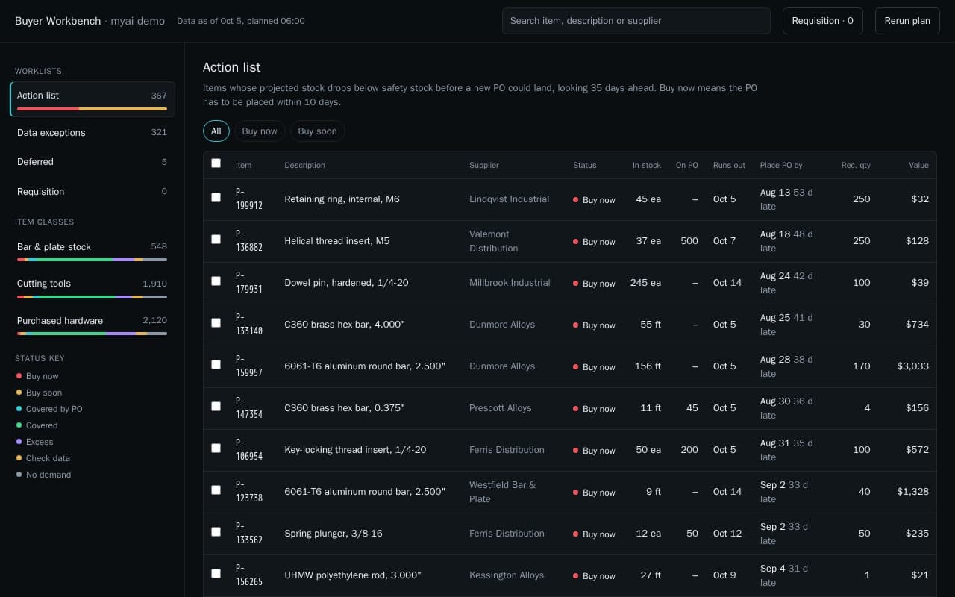Click the C360 brass hex bar, 4.000" description
The image size is (955, 597).
click(345, 325)
